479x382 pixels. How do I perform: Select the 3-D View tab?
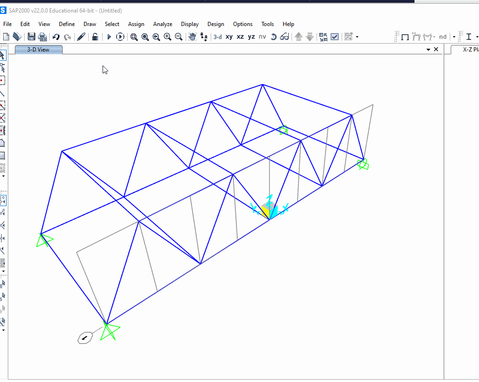pos(39,50)
